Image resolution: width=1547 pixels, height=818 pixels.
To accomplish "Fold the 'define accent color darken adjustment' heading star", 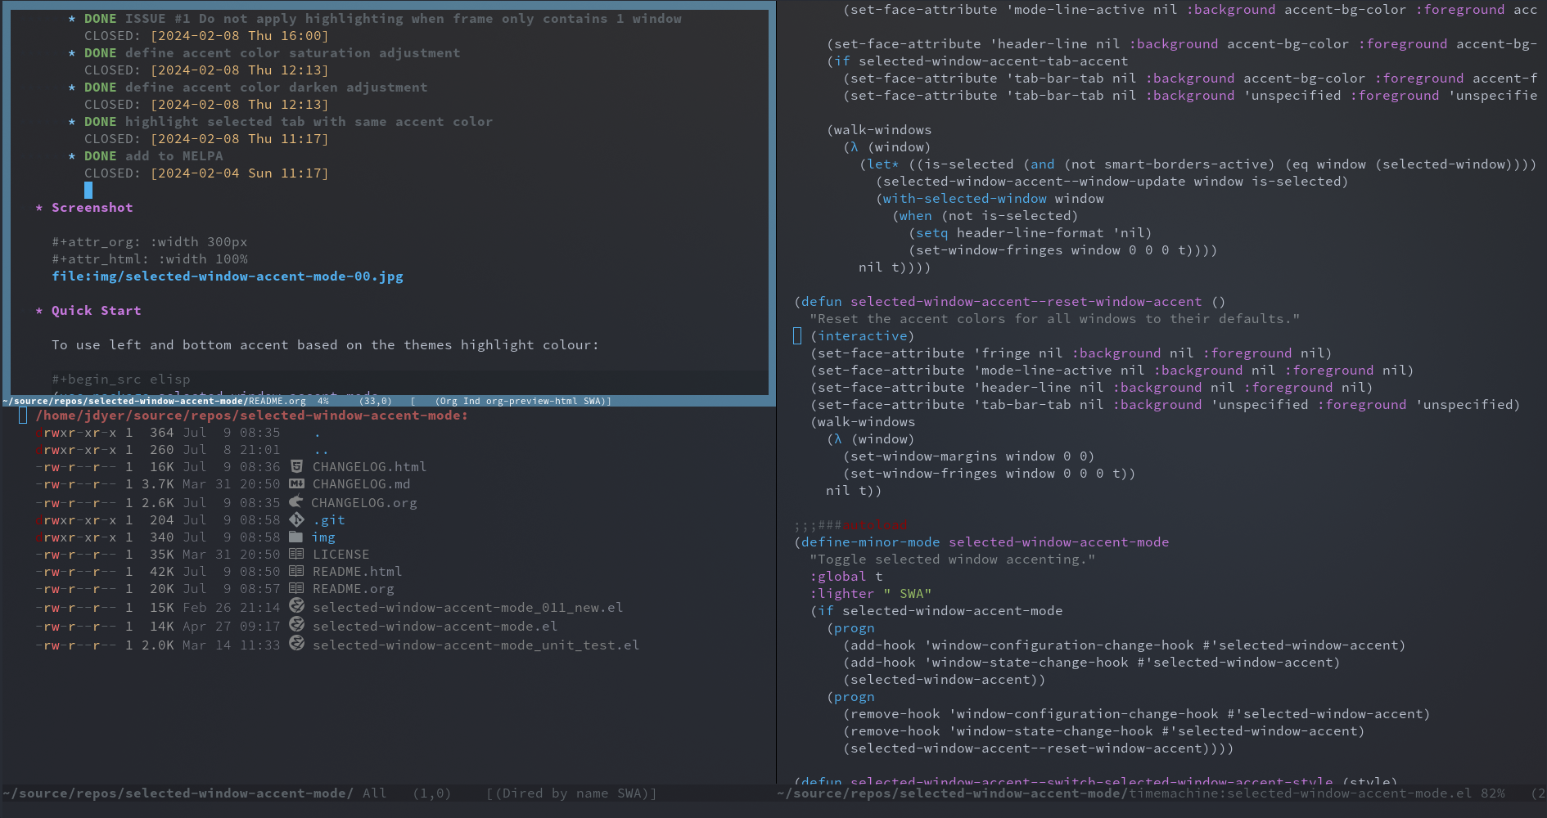I will [72, 88].
